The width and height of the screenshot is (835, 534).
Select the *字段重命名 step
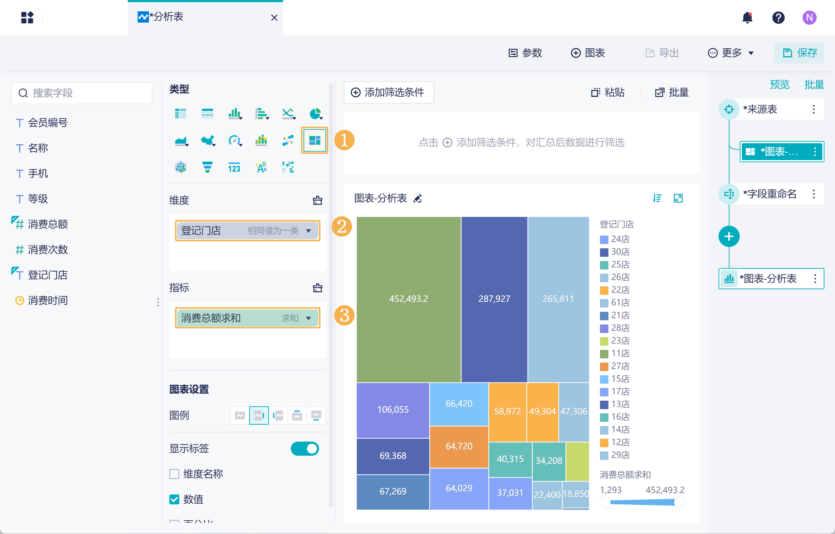[769, 194]
